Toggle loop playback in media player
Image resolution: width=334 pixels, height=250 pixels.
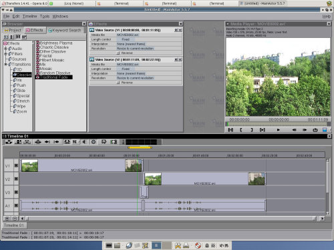(315, 130)
